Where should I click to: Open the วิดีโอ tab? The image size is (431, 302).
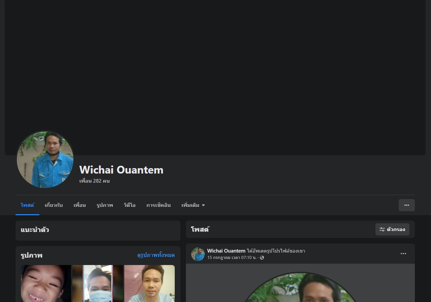click(x=130, y=205)
